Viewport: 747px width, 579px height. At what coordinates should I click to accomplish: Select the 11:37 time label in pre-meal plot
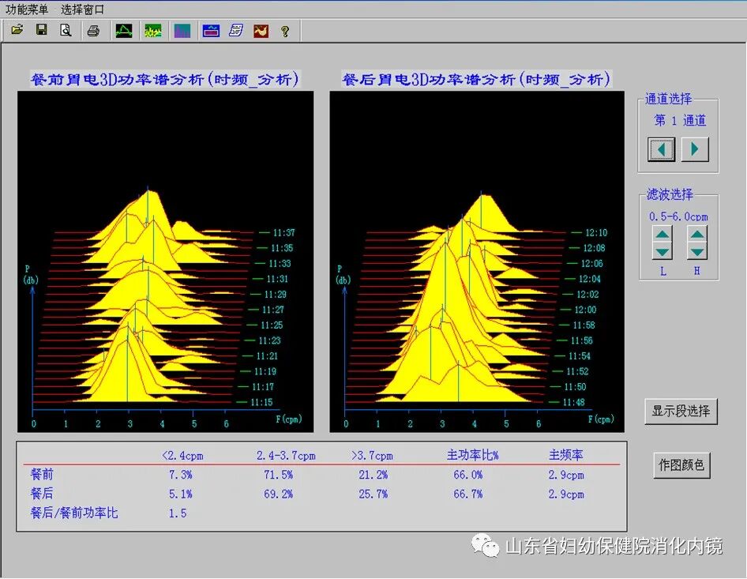283,232
